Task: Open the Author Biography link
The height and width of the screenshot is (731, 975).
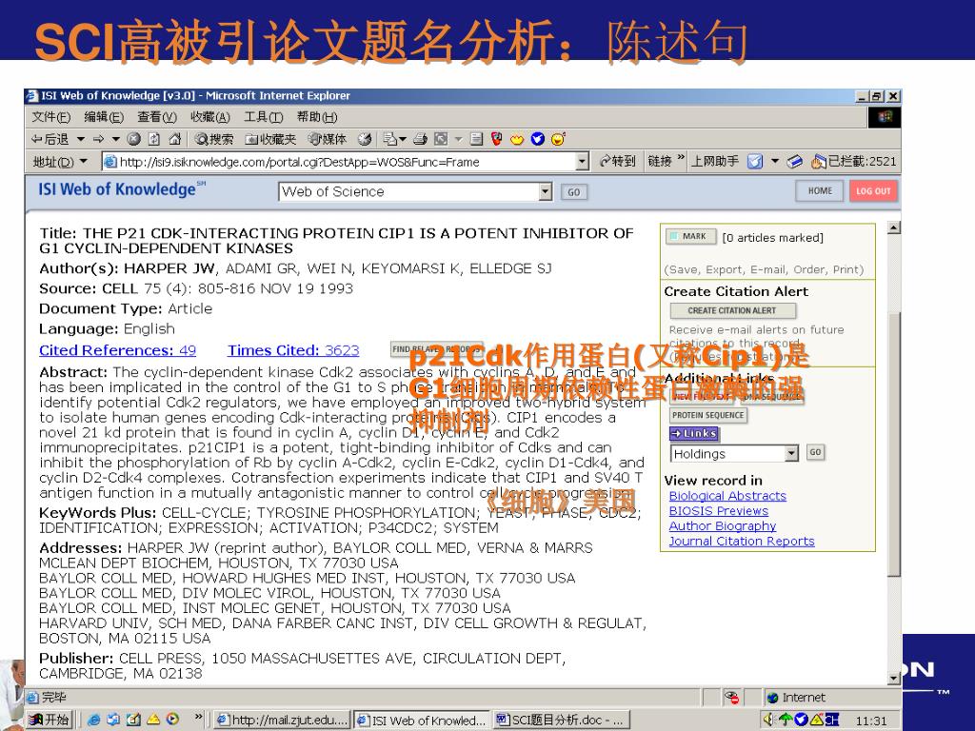Action: coord(723,525)
